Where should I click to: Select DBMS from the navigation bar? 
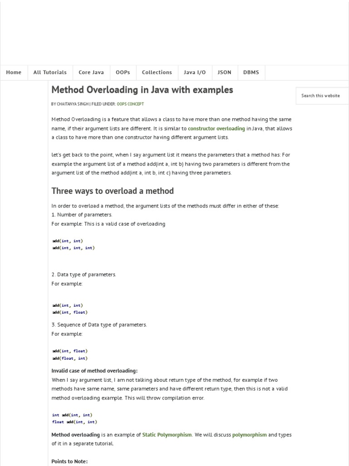coord(251,72)
